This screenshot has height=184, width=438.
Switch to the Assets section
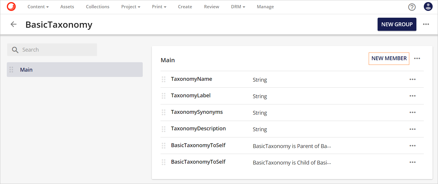67,7
